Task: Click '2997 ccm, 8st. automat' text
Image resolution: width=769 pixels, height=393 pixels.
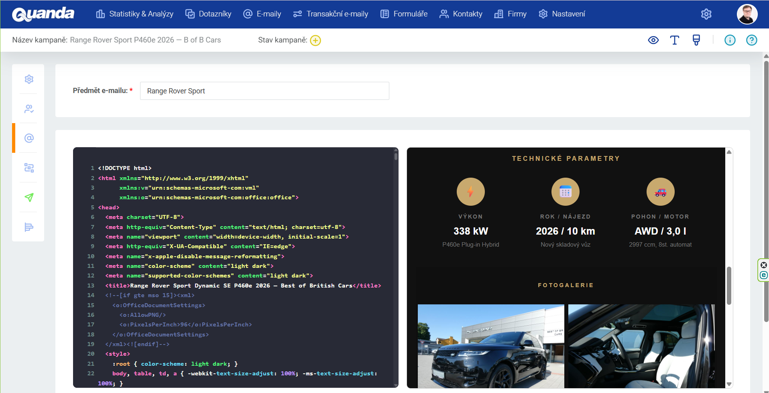Action: [x=661, y=245]
